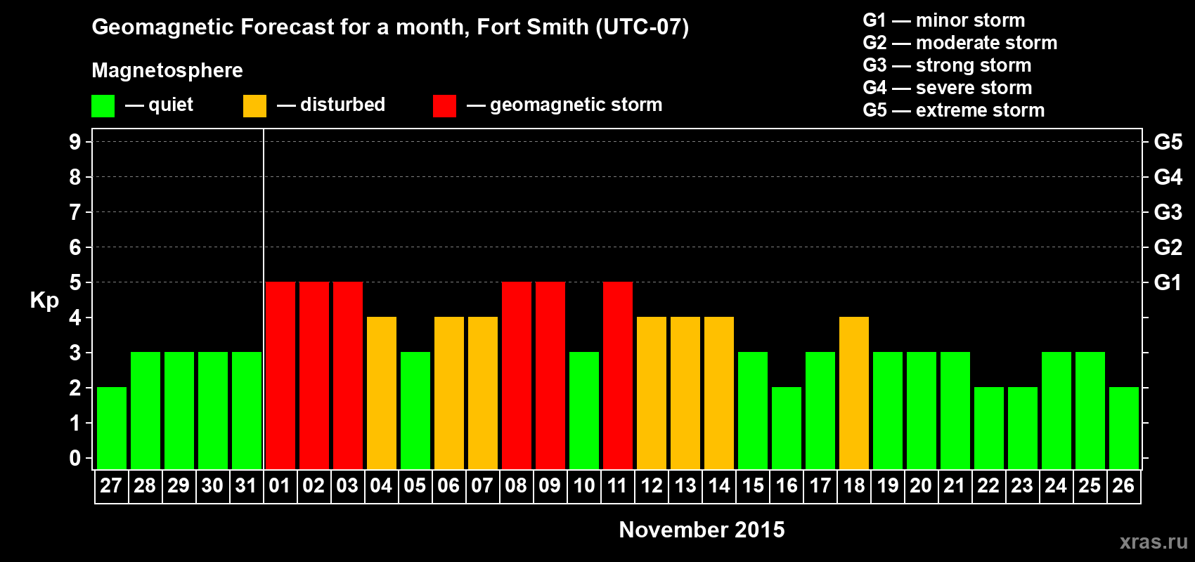Screen dimensions: 1195x562
Task: Click the orange disturbed legend swatch
Action: pos(254,106)
